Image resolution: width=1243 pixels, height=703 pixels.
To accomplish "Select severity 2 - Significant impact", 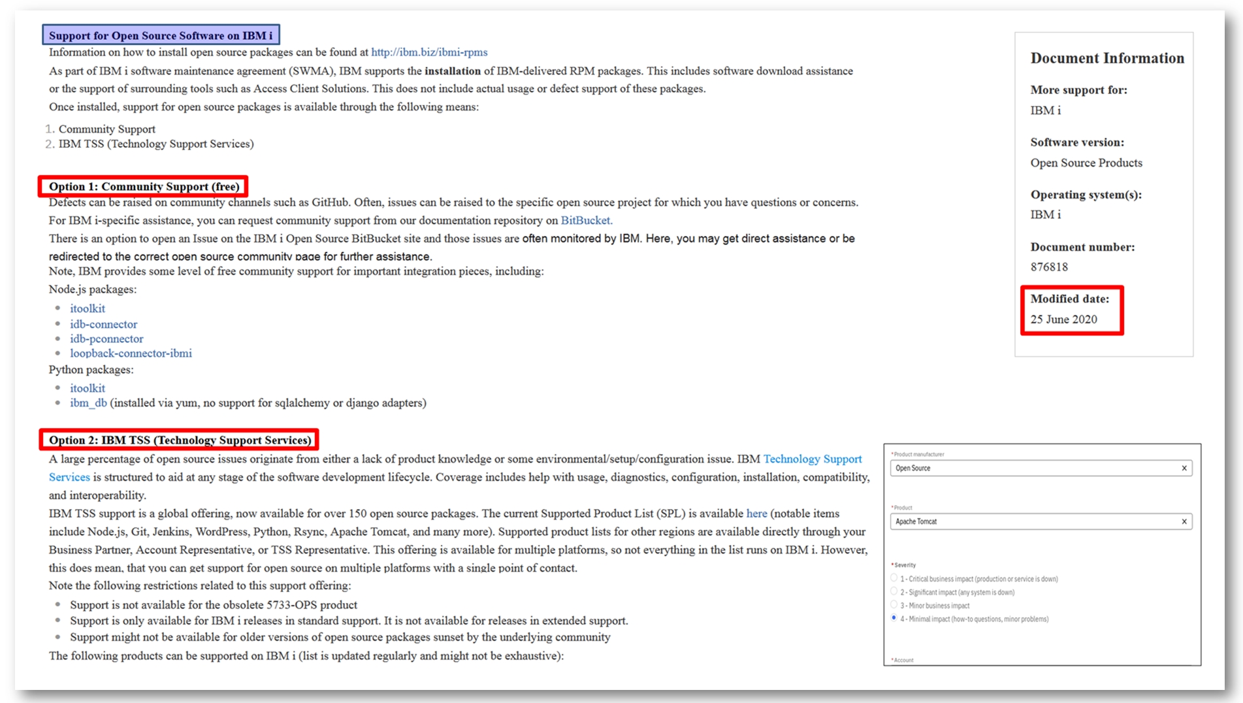I will tap(894, 592).
